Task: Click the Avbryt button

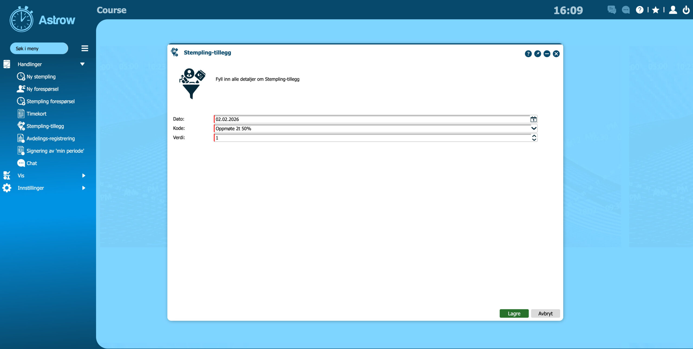Action: [545, 313]
